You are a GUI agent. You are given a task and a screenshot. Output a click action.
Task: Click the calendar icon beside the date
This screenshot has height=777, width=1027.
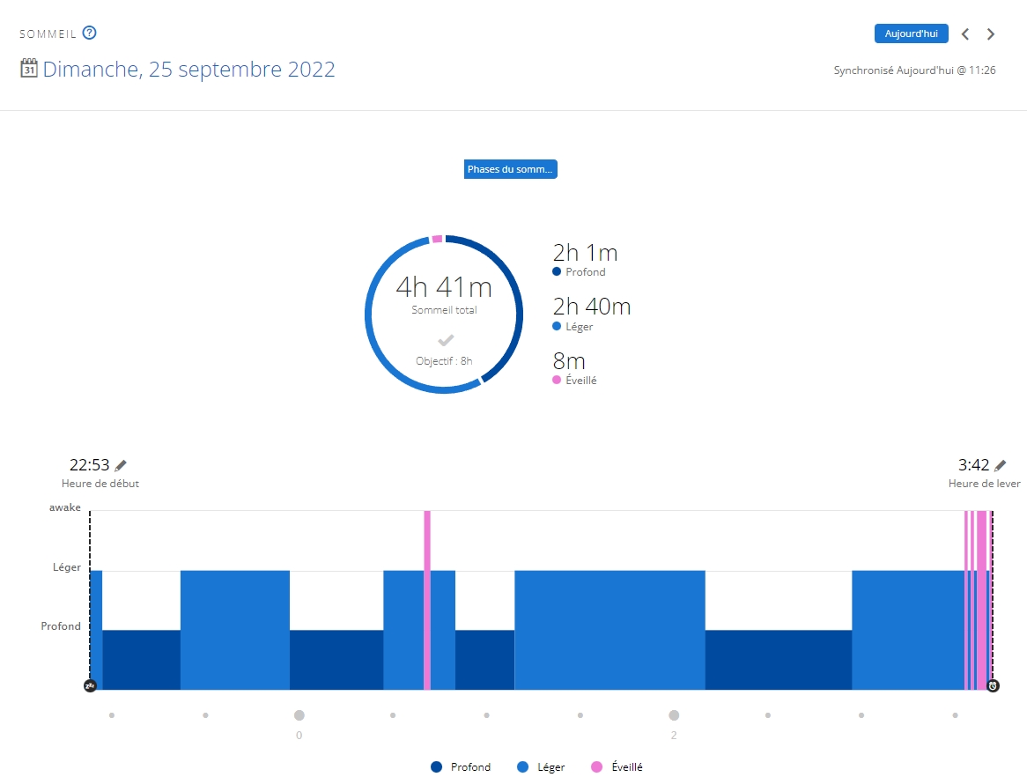tap(29, 68)
